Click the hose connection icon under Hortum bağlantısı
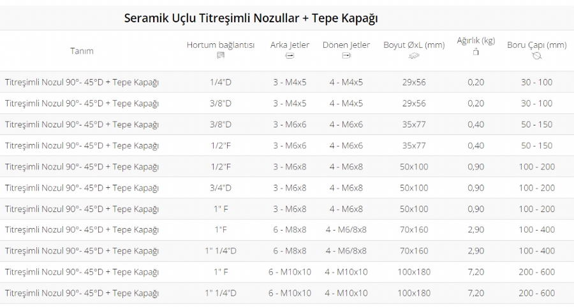The width and height of the screenshot is (574, 307). tap(221, 55)
